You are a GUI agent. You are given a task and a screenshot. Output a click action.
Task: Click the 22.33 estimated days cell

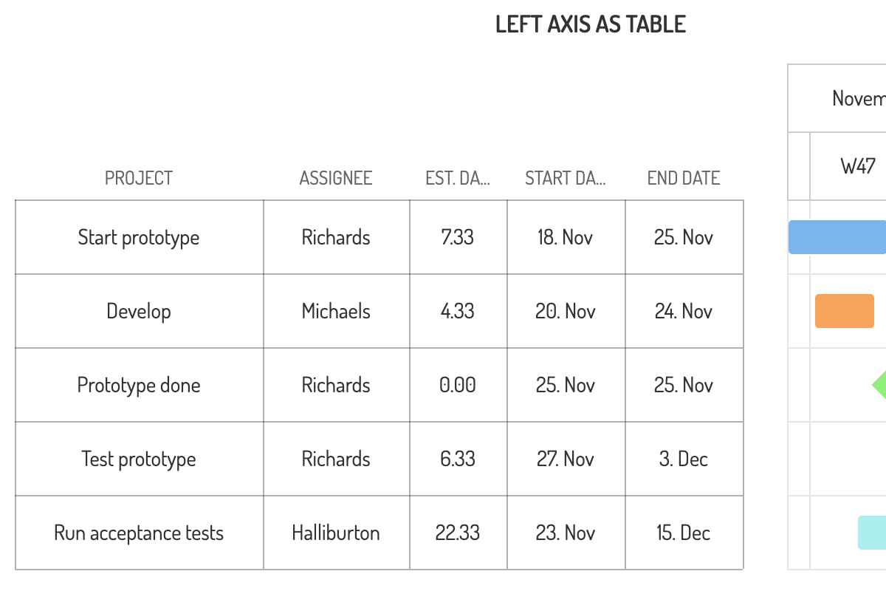click(458, 533)
